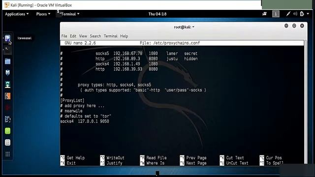Click the black-and-white dock icon above the green icon
Screen dimensions: 315x177
click(8, 119)
